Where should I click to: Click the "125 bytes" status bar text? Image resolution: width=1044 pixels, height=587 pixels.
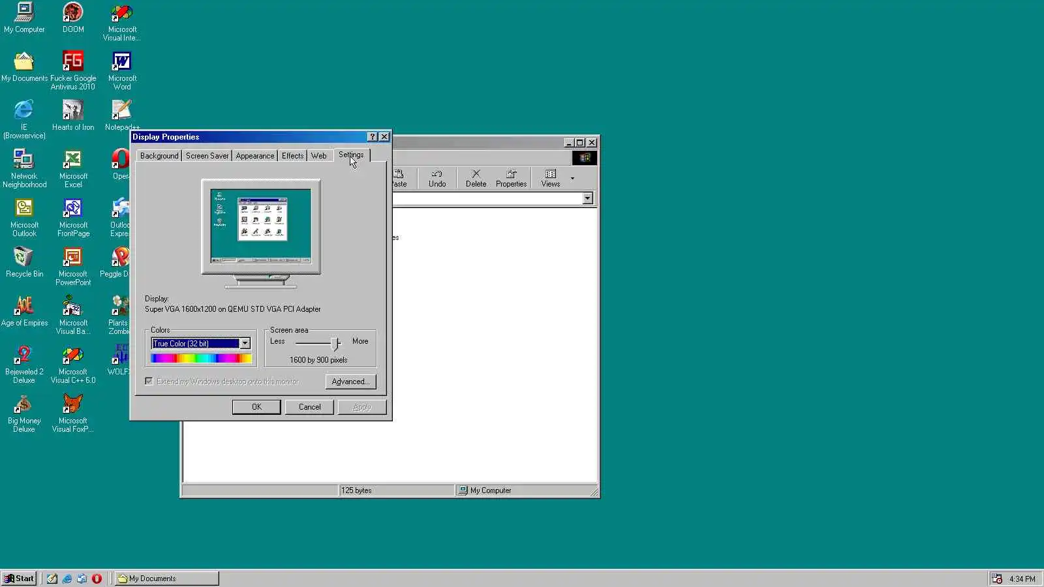tap(356, 490)
